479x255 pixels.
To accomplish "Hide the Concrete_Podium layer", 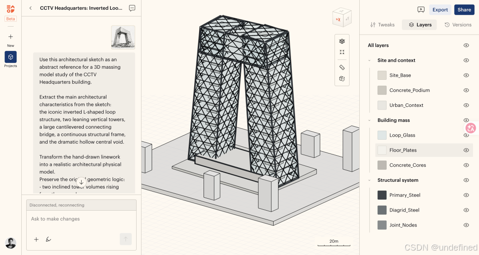I will [x=466, y=90].
